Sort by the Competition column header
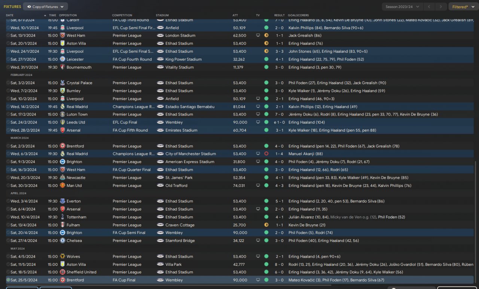 pos(122,15)
